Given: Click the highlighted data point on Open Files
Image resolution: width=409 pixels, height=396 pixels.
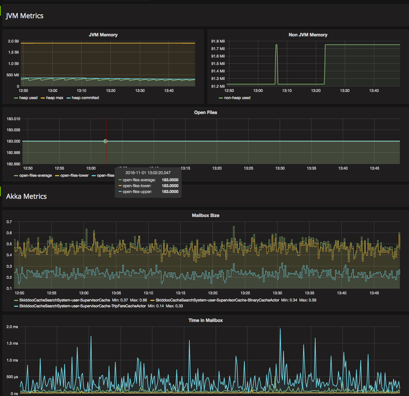Looking at the screenshot, I should click(105, 141).
